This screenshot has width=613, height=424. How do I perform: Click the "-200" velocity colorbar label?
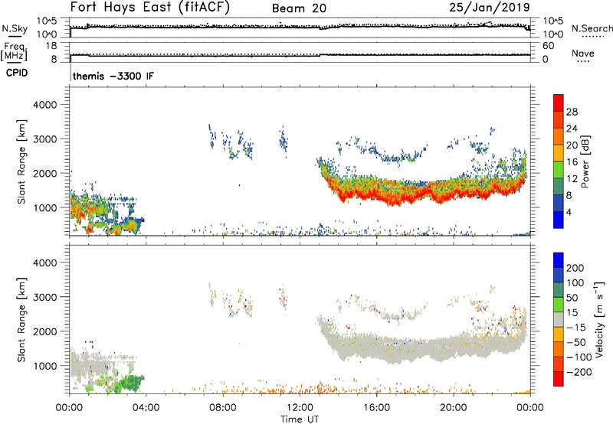579,372
